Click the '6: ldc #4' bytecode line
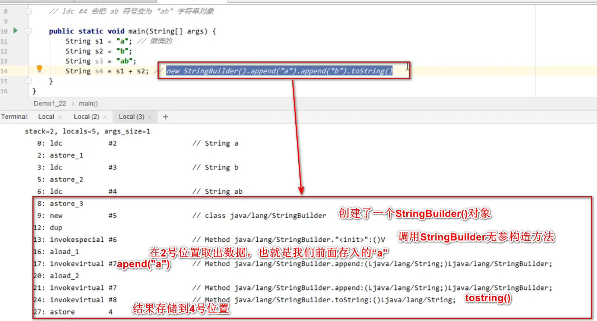Screen dimensions: 597x321 tap(140, 191)
